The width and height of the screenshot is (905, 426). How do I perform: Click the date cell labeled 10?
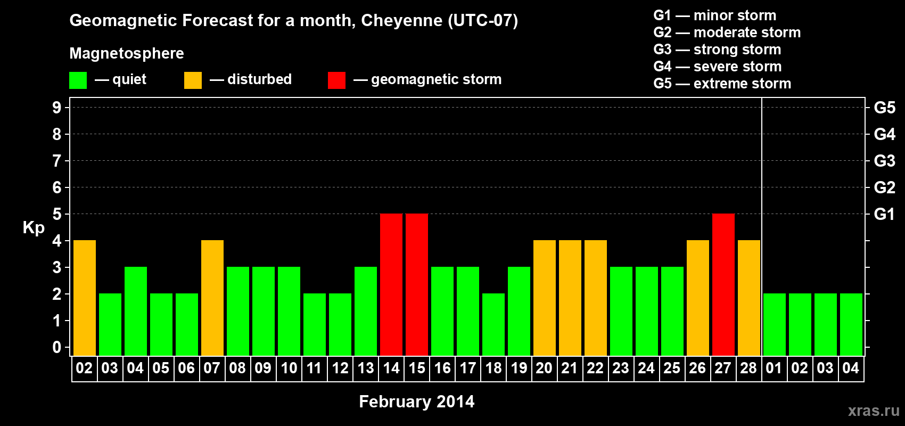click(x=289, y=368)
